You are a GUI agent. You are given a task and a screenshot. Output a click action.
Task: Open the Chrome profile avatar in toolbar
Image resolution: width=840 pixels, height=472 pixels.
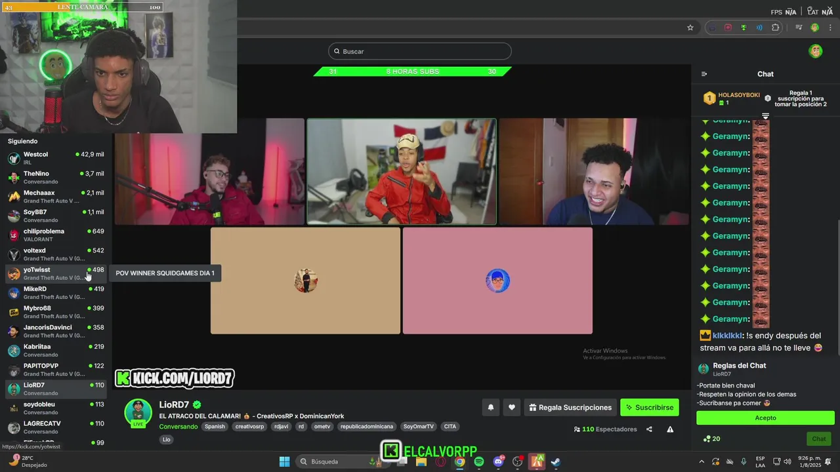tap(814, 28)
